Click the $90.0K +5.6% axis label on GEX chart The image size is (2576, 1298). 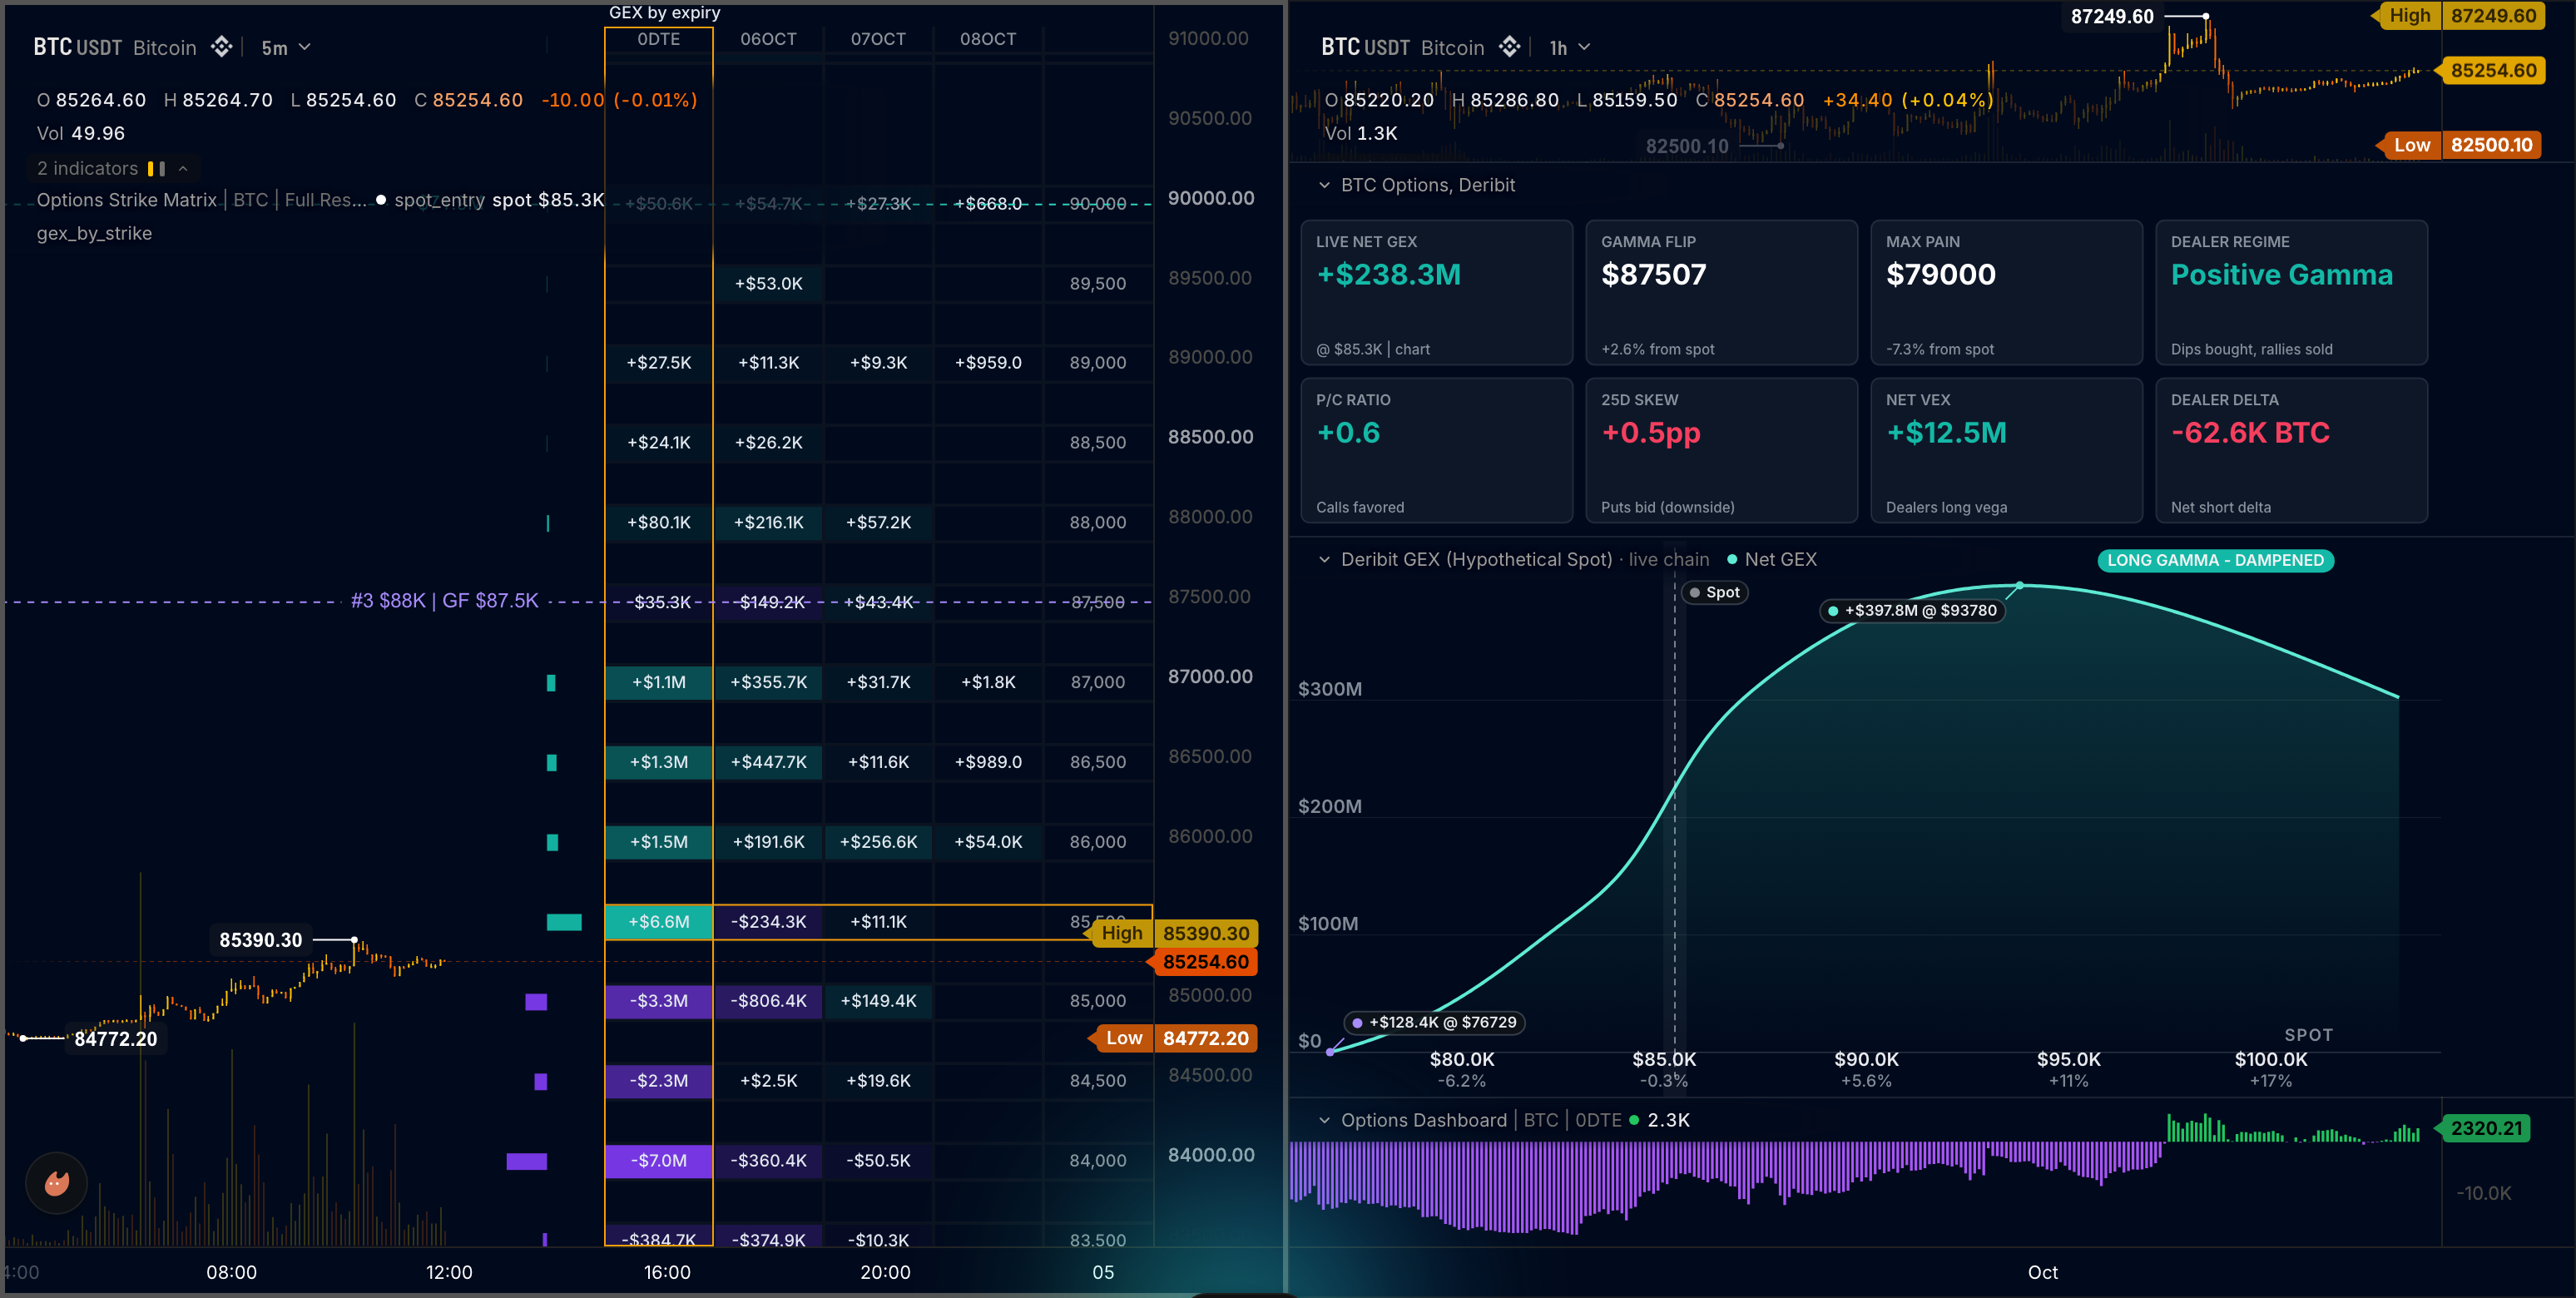[1866, 1069]
